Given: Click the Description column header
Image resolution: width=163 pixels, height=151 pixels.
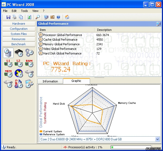Looking at the screenshot, I should (x=128, y=30).
